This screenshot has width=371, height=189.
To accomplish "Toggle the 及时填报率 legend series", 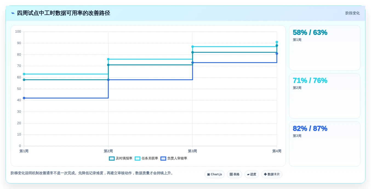I will click(x=121, y=159).
